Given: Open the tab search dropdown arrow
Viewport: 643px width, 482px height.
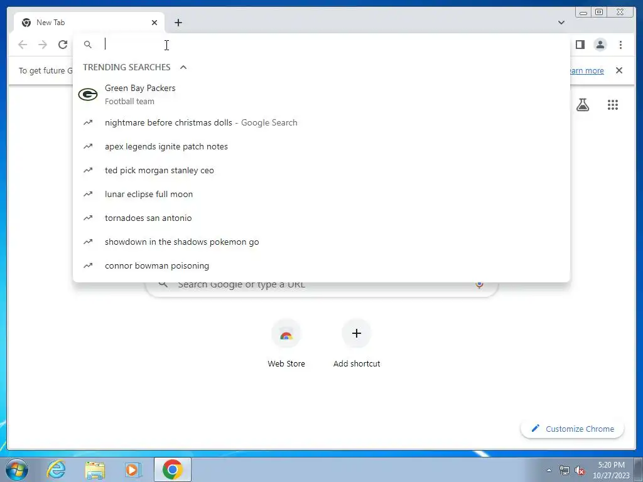Looking at the screenshot, I should click(561, 23).
